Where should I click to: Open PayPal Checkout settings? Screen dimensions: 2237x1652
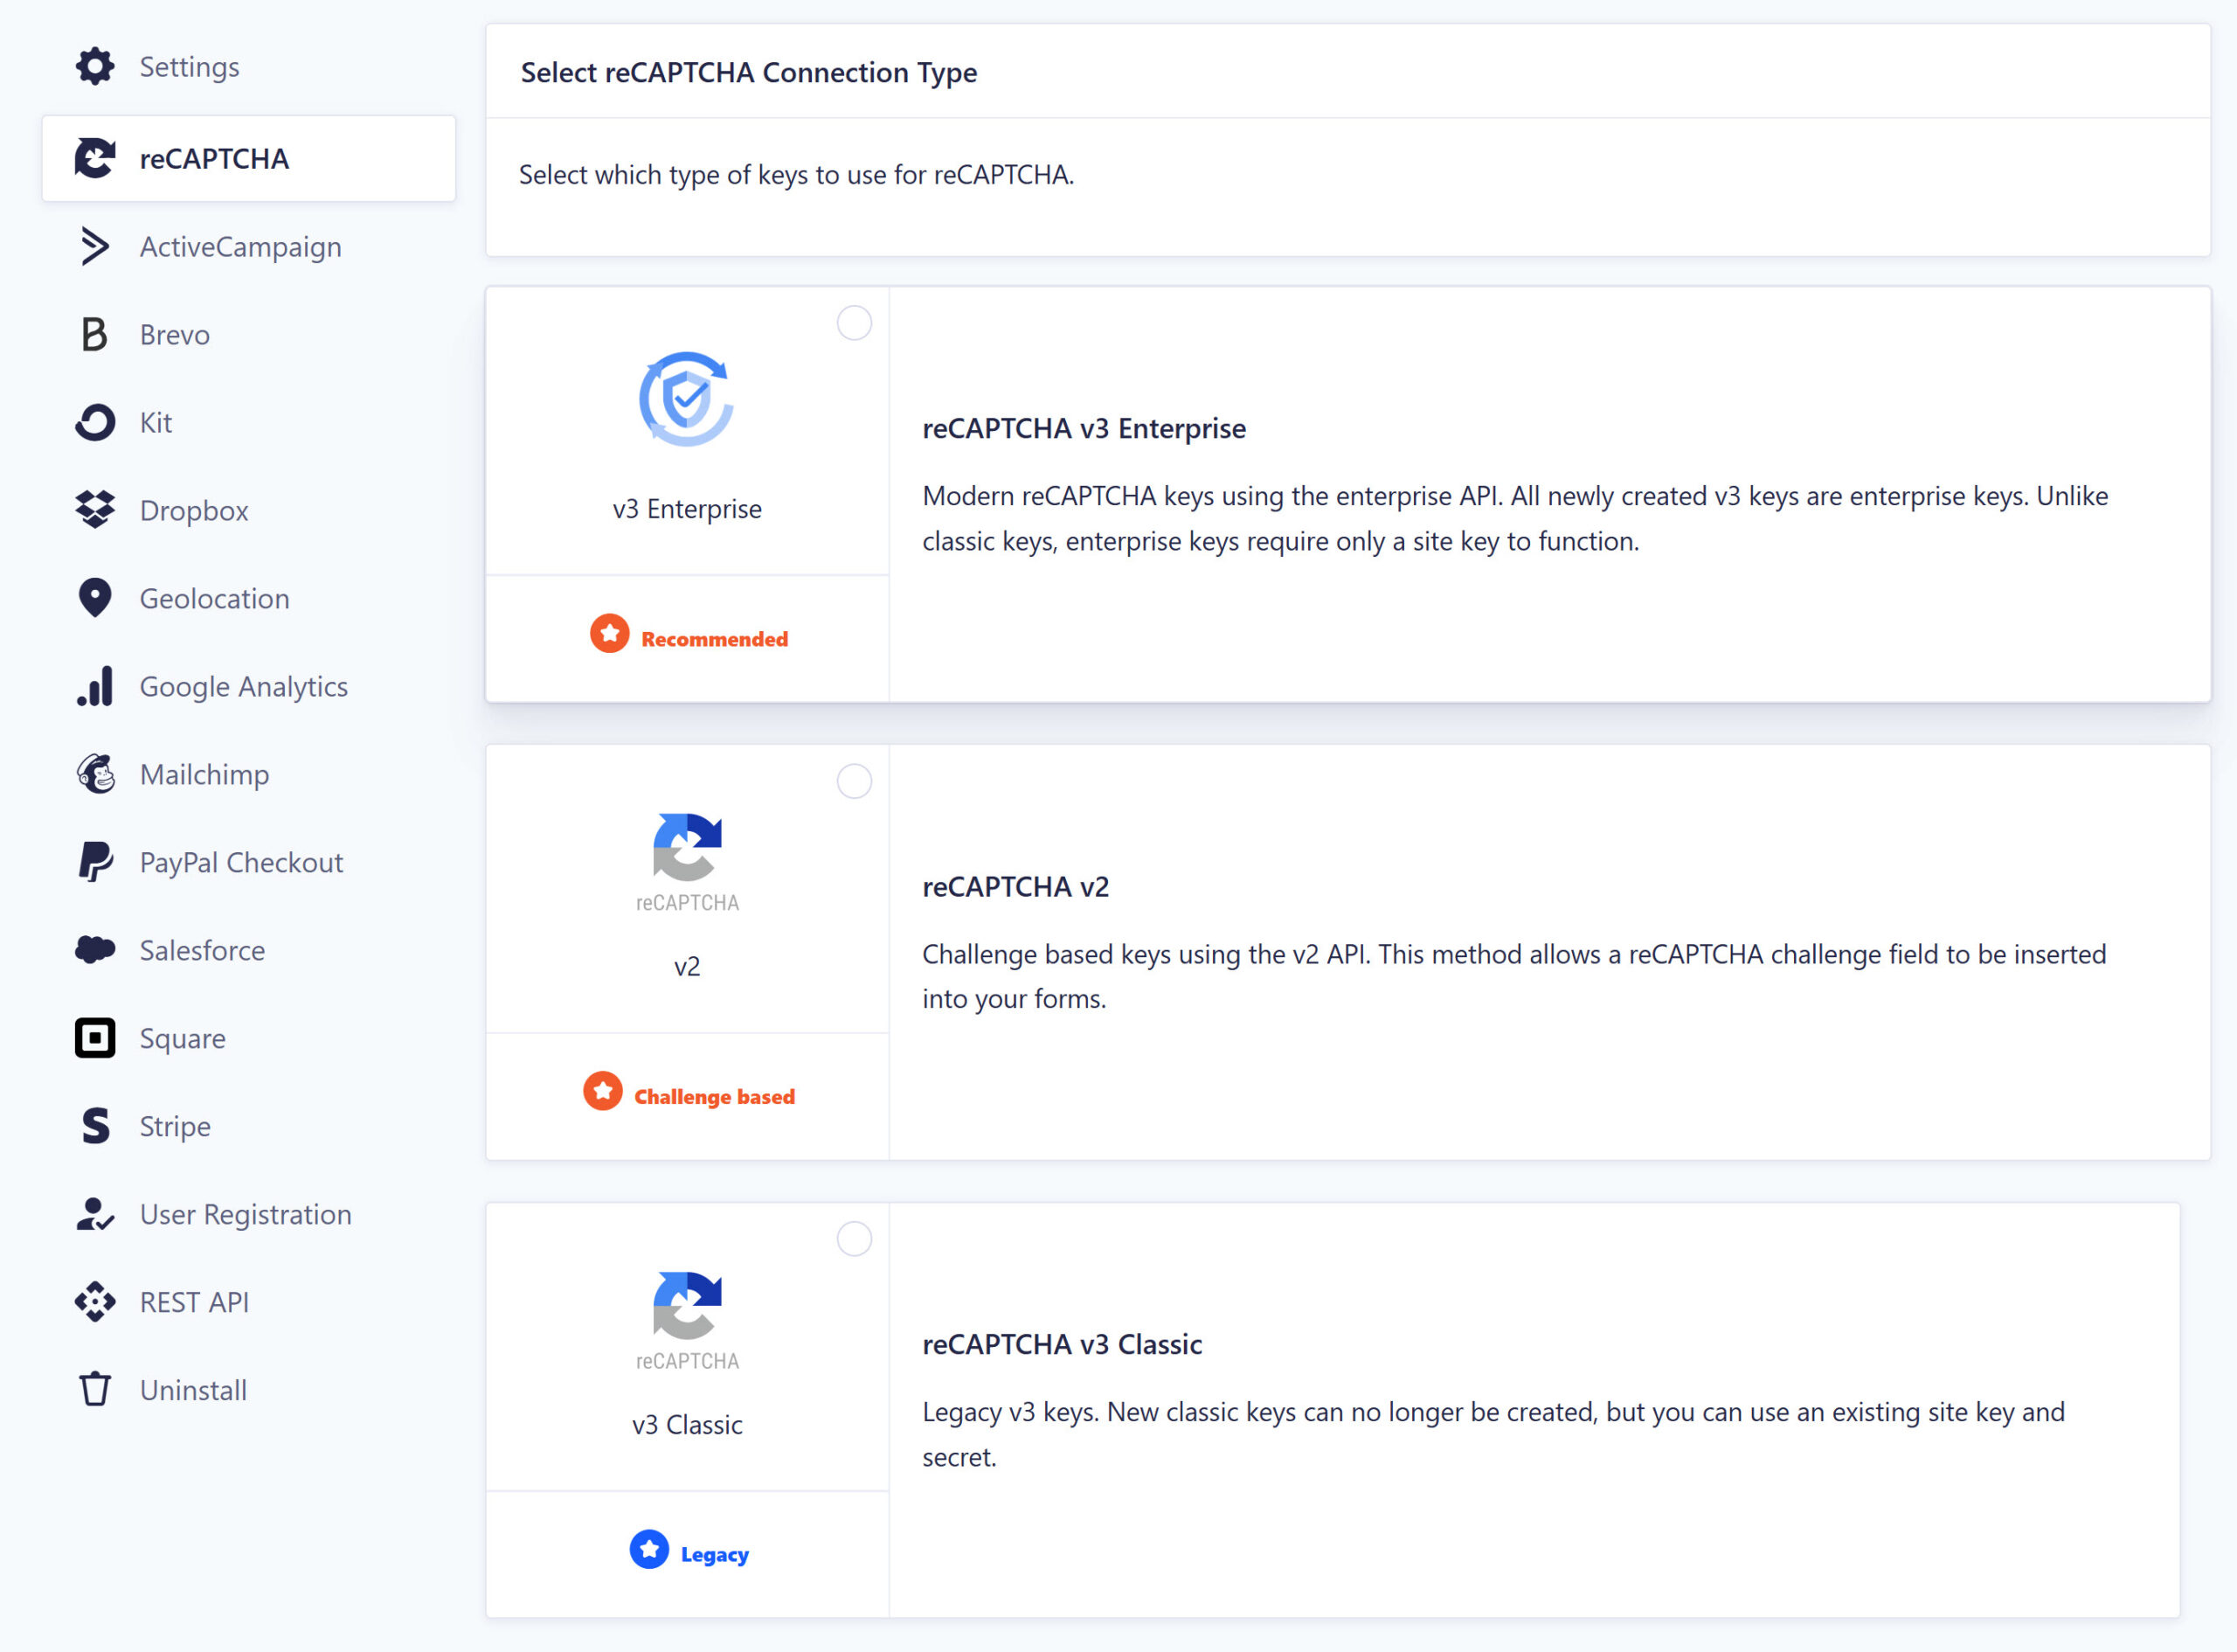click(249, 862)
